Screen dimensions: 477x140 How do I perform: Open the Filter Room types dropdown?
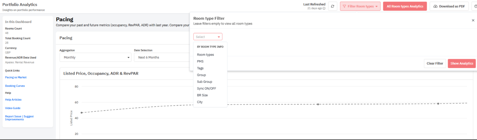(360, 6)
